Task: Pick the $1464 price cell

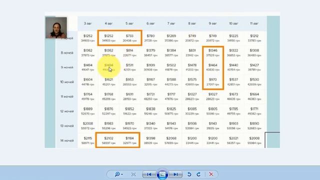Action: (213, 67)
